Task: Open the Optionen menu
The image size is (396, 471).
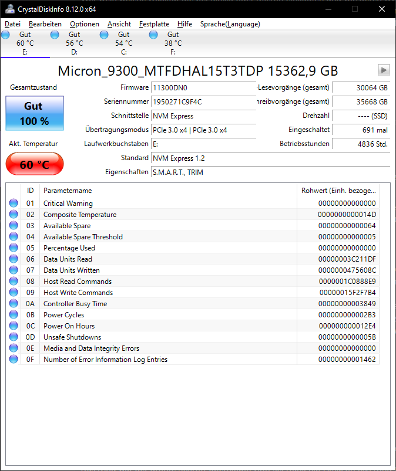Action: [85, 24]
